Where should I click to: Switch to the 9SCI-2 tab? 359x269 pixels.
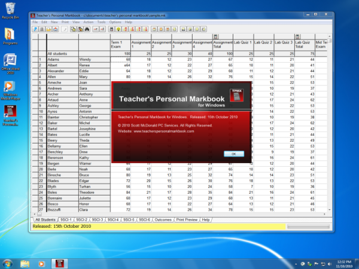pyautogui.click(x=82, y=219)
